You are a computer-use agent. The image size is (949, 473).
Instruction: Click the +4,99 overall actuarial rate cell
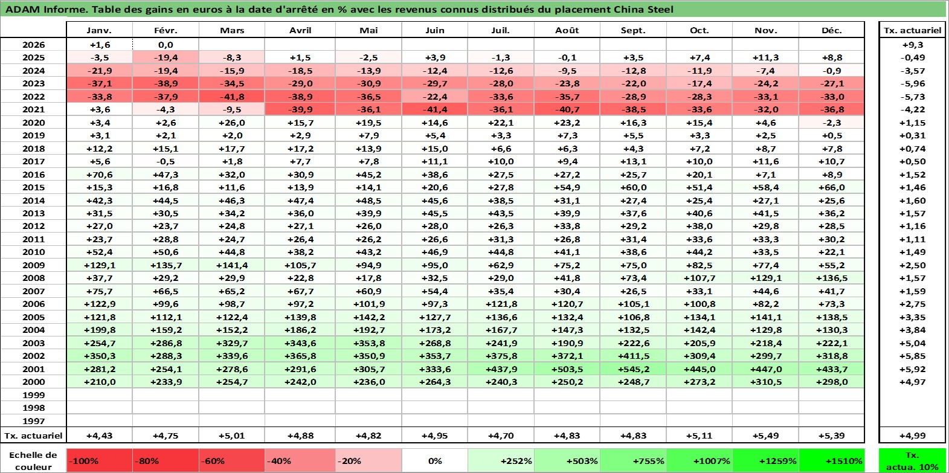point(912,436)
